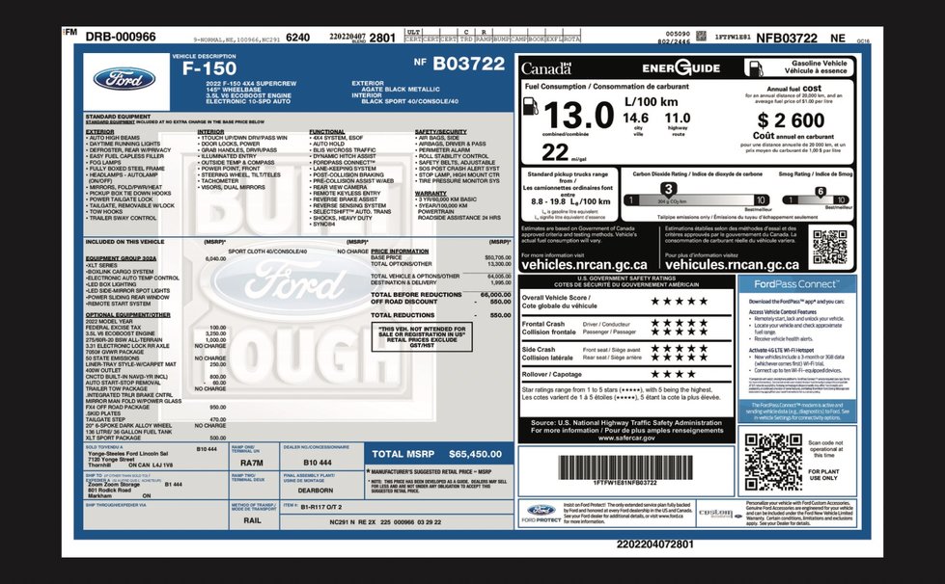Open the vehicles.nrcan.gc.ca link
945x584 pixels.
click(x=584, y=265)
